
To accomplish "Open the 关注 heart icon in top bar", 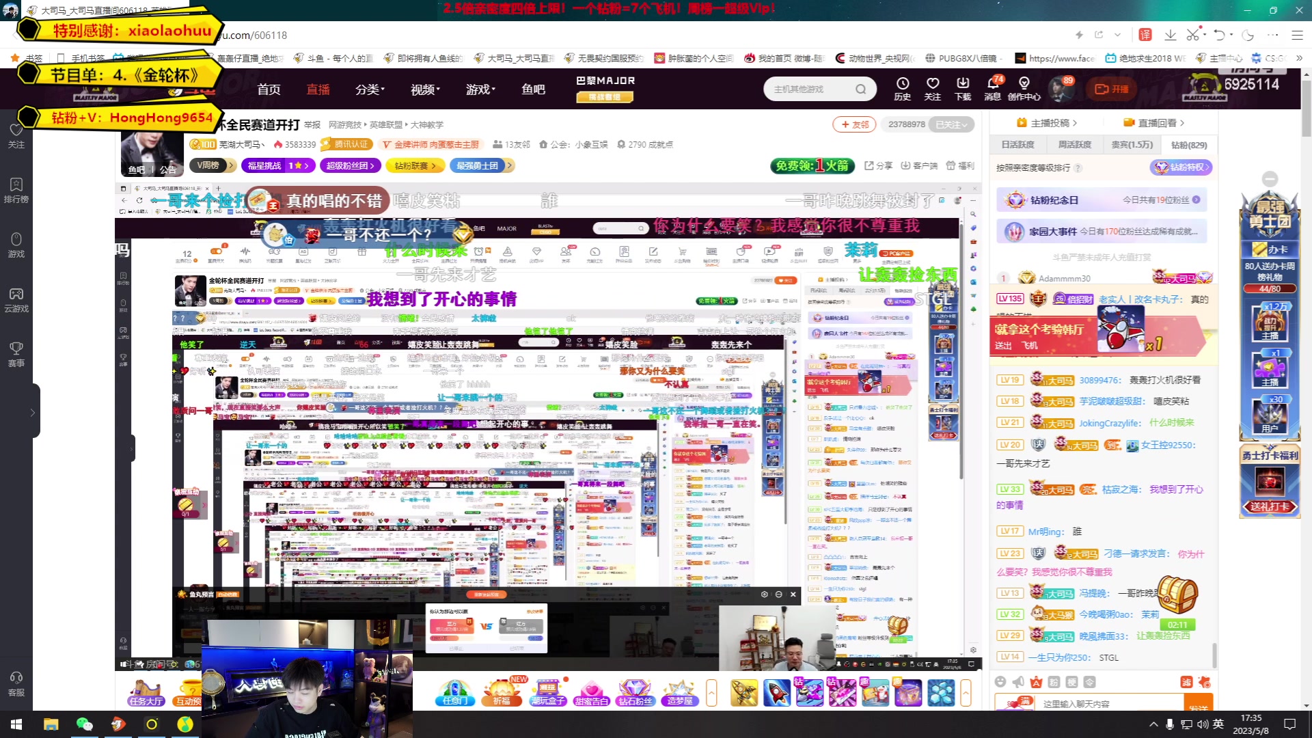I will 933,88.
